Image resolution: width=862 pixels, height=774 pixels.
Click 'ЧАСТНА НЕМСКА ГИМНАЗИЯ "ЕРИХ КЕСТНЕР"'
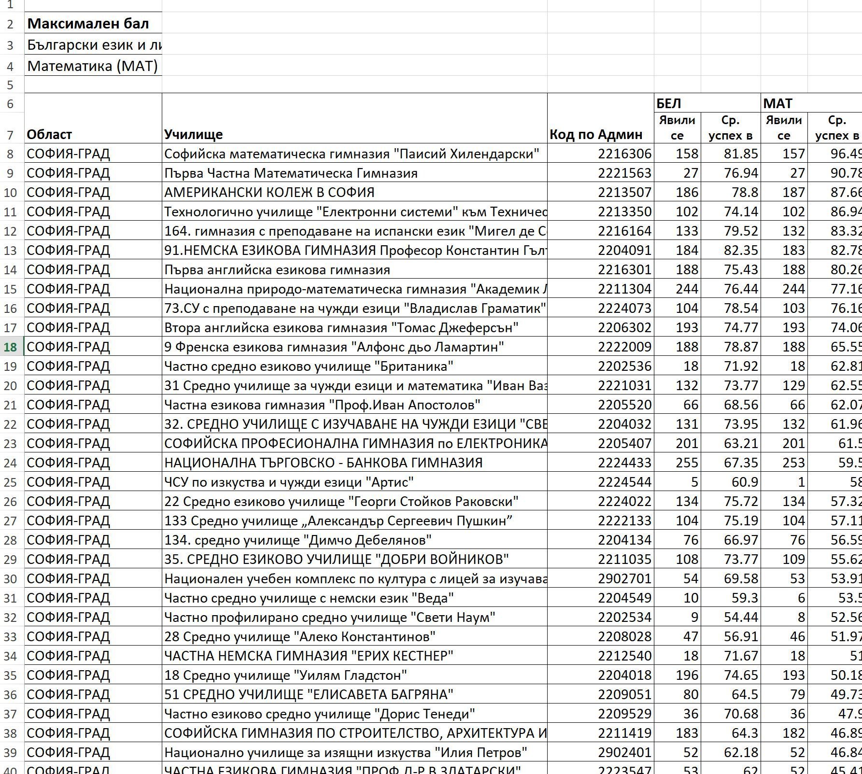pos(354,656)
